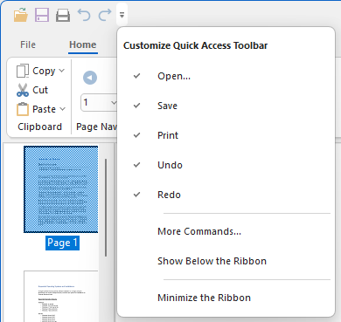The image size is (341, 322).
Task: Click the previous page round arrow icon
Action: click(90, 78)
